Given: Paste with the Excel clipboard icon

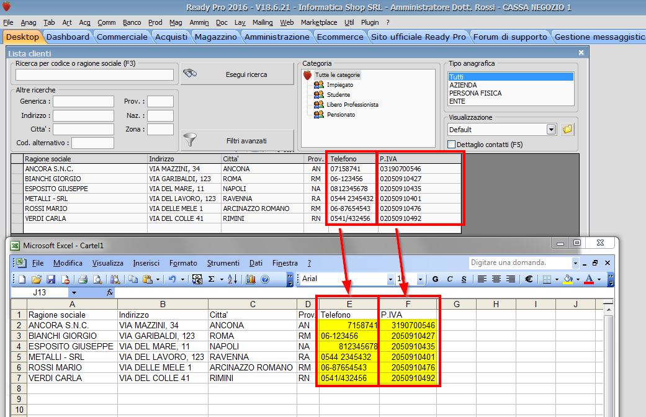Looking at the screenshot, I should (x=147, y=279).
